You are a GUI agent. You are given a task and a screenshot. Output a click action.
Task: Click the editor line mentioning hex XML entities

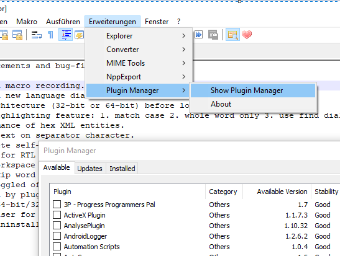(x=62, y=125)
